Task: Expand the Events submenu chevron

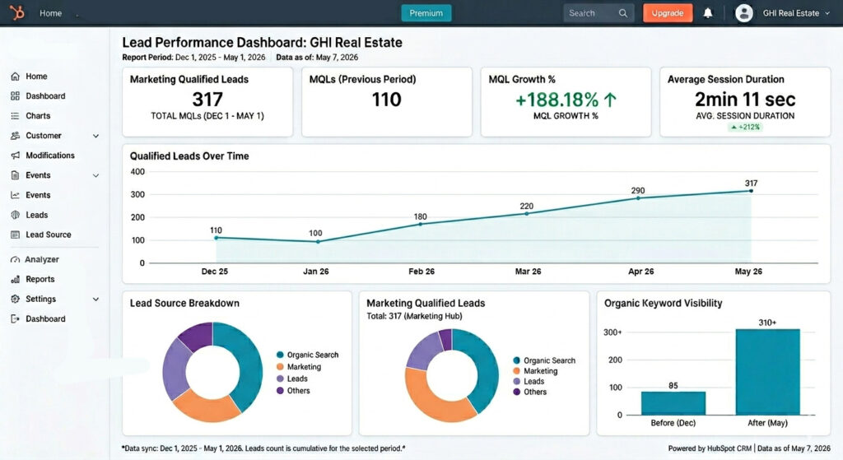Action: coord(95,175)
